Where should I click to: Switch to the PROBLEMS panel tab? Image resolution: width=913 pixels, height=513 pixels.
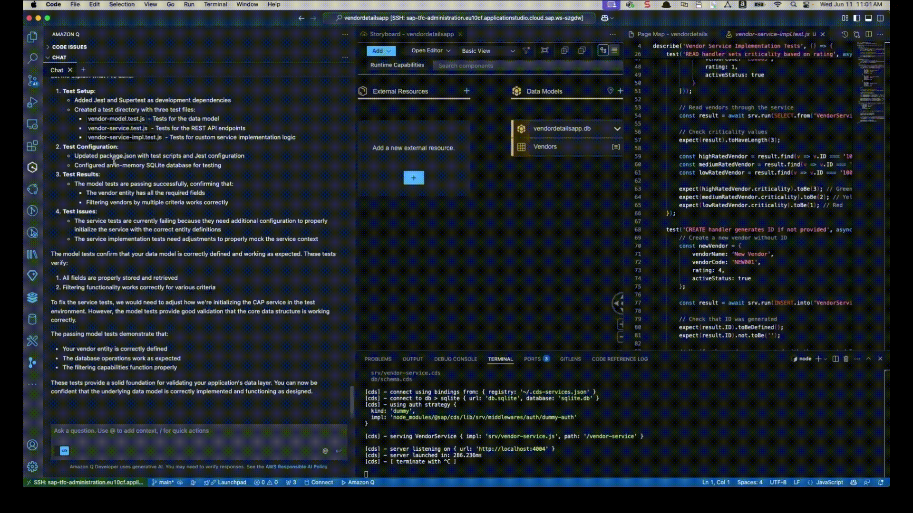pos(378,359)
